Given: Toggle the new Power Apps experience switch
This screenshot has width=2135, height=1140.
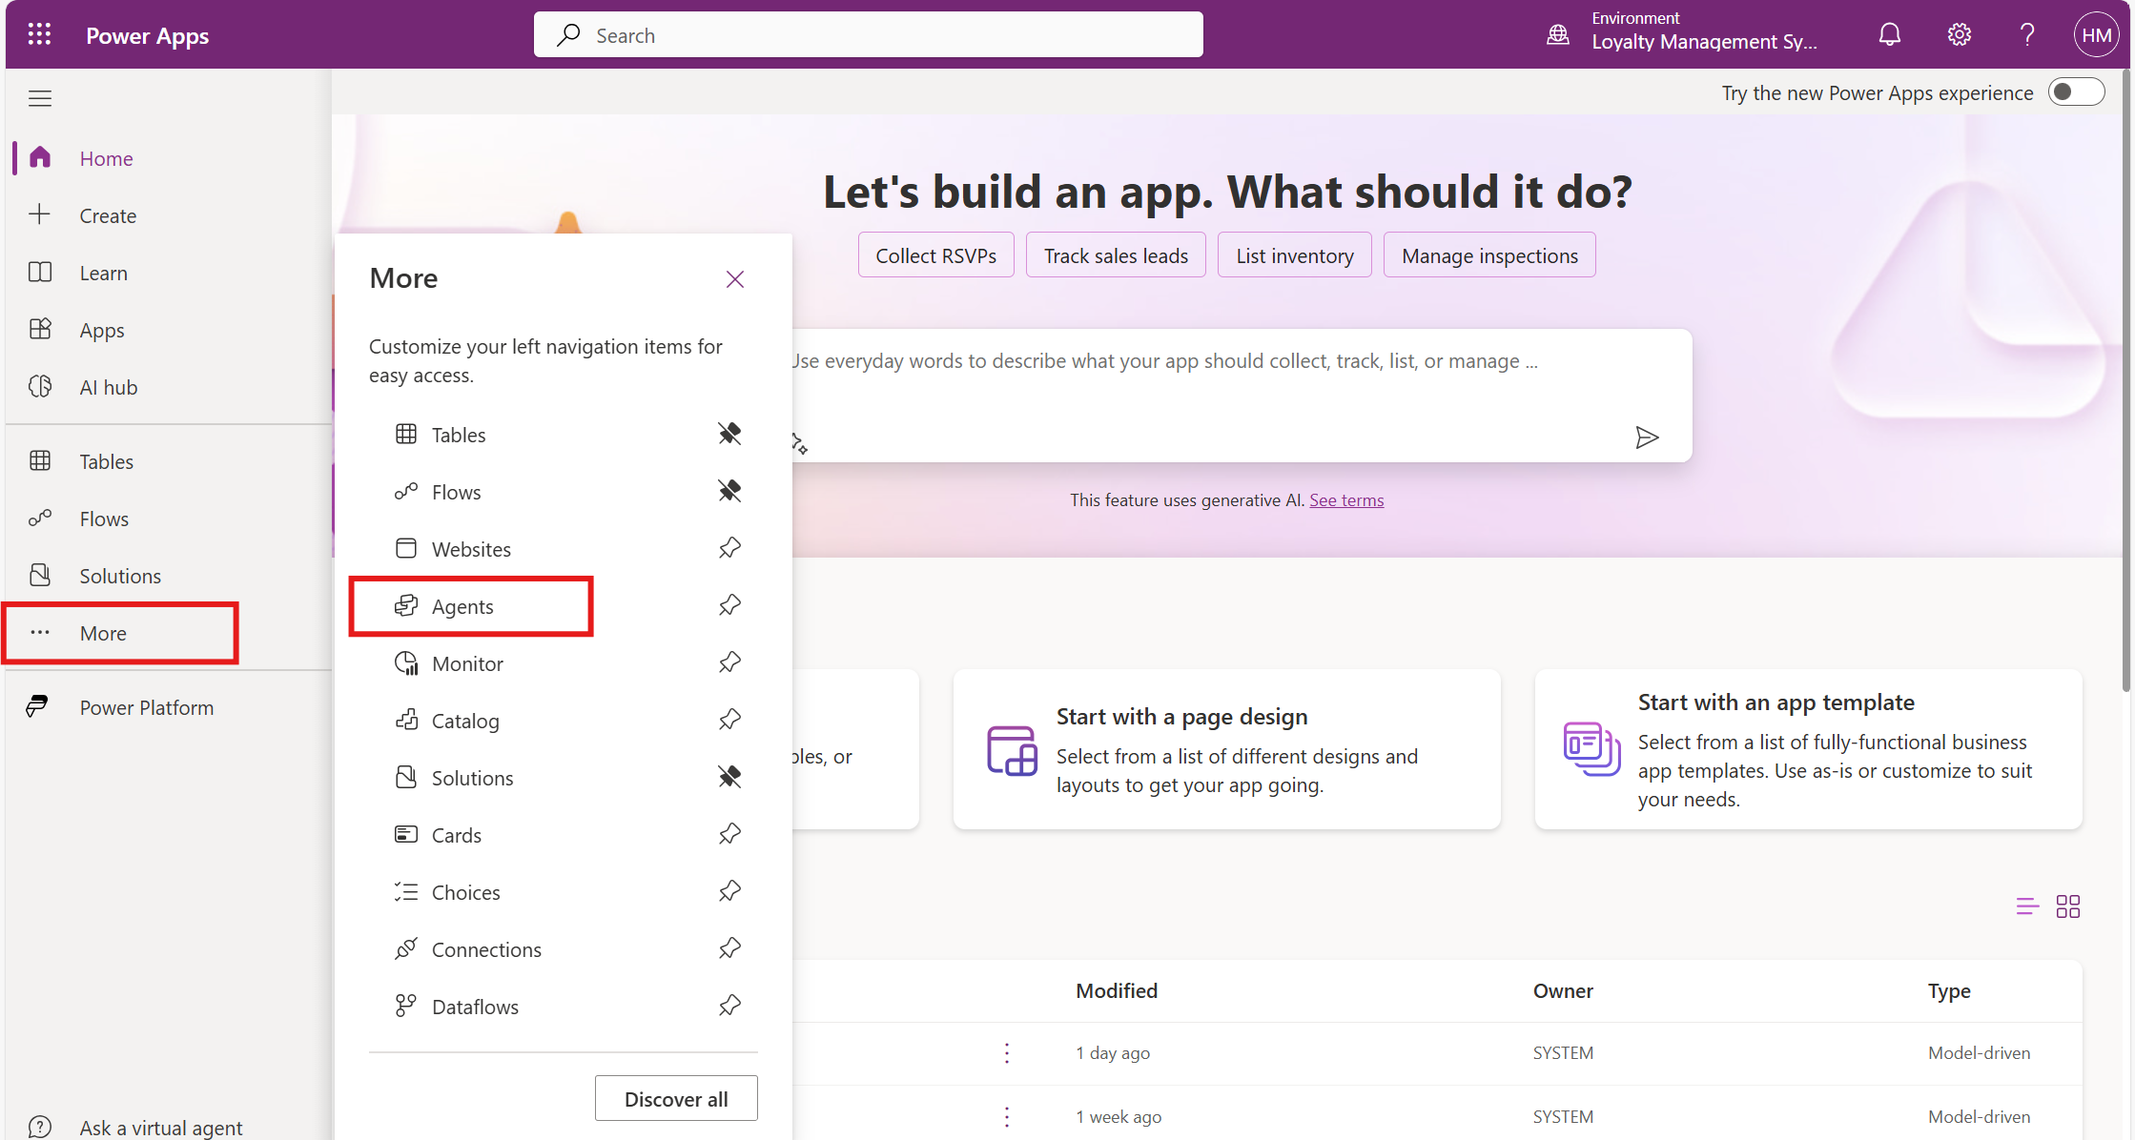Looking at the screenshot, I should 2077,92.
